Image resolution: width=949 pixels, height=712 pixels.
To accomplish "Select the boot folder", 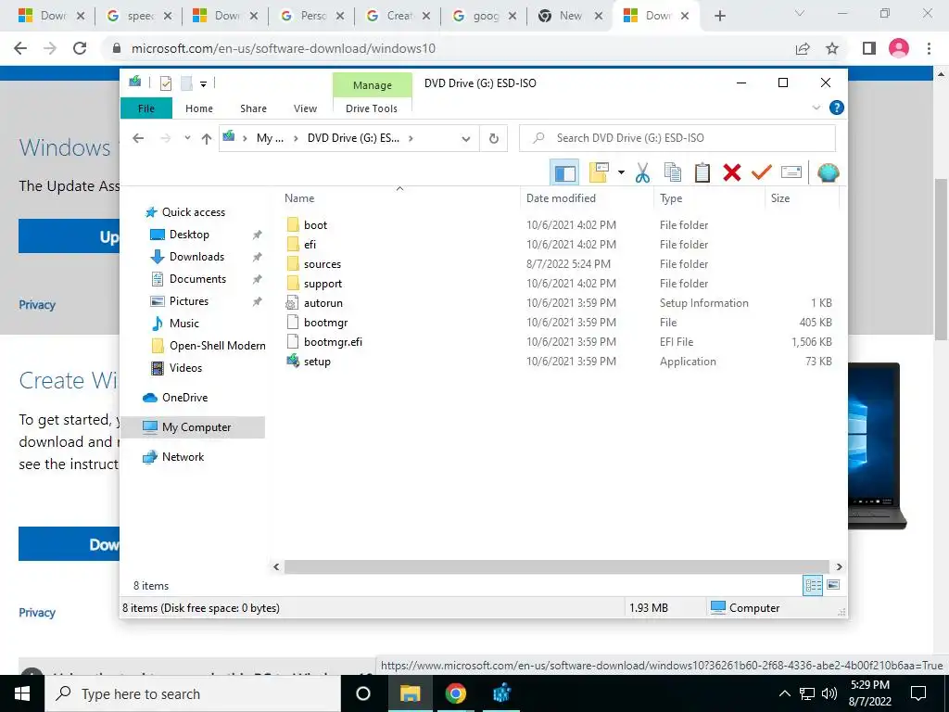I will click(x=315, y=224).
